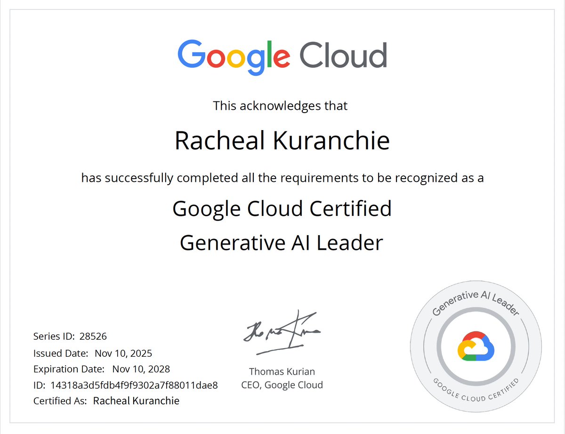Select the recipient name Racheal Kuranchie
The height and width of the screenshot is (434, 565).
282,140
